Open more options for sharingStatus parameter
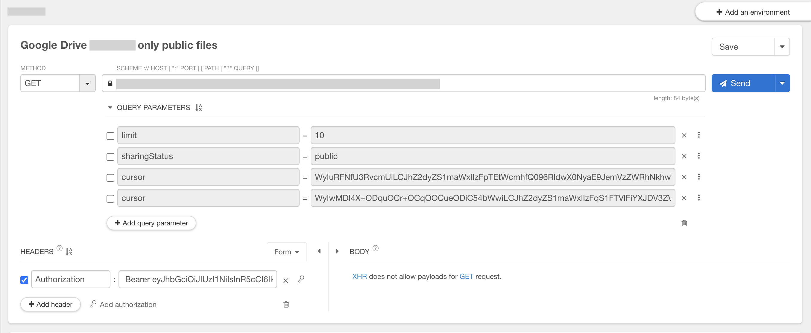This screenshot has height=333, width=811. pyautogui.click(x=698, y=156)
